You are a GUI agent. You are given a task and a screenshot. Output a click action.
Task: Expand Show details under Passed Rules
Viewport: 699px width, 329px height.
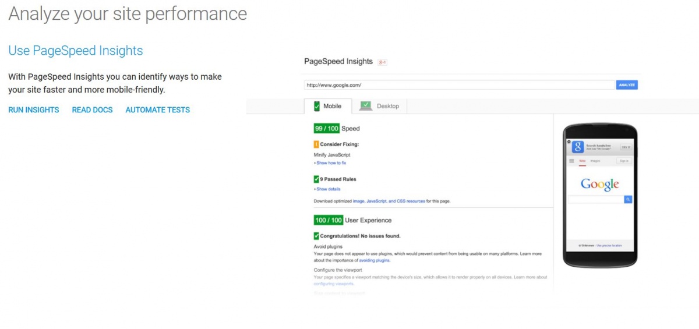327,189
